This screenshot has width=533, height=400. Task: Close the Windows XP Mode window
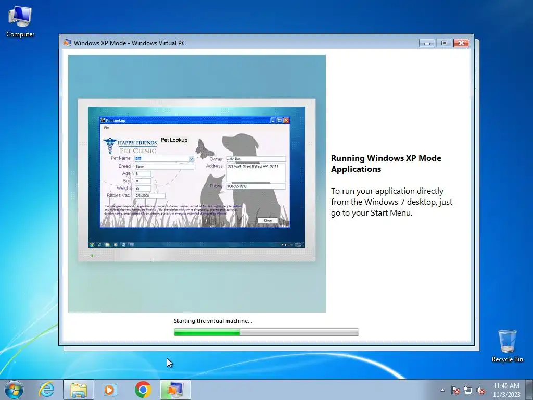point(461,43)
